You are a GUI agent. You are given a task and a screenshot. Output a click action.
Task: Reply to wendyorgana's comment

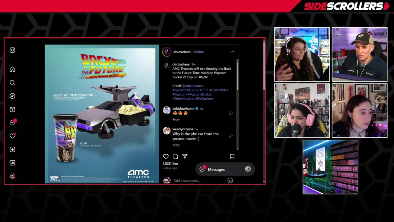176,145
